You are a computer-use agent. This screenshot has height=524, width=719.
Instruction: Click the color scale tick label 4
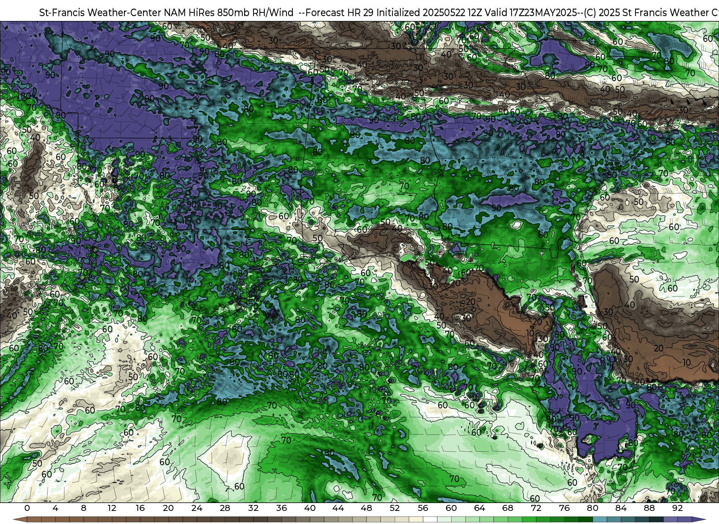point(55,508)
